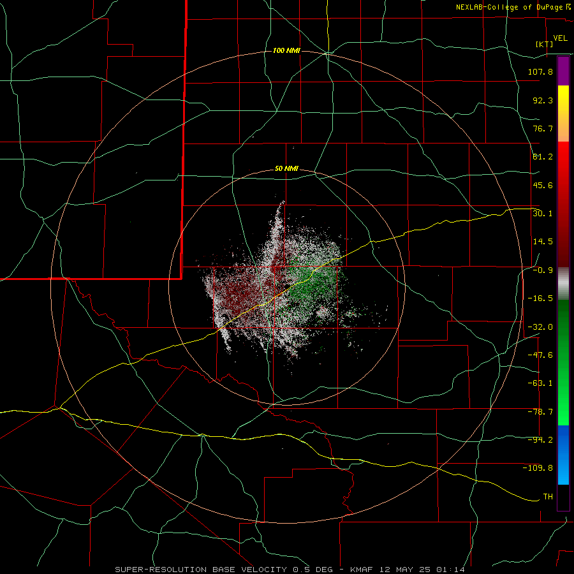Screen dimensions: 574x574
Task: Select the 14.5 scale value
Action: [543, 241]
